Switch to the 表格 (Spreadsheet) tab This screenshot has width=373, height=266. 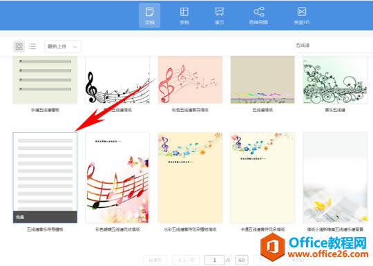[x=184, y=15]
